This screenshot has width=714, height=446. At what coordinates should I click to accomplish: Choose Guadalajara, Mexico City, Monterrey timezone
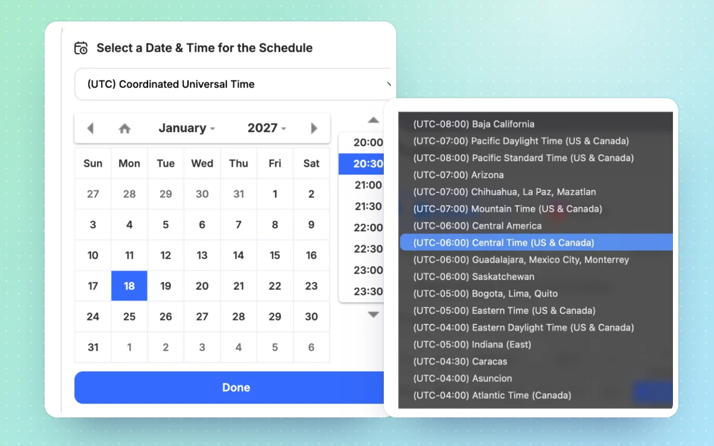click(x=536, y=260)
